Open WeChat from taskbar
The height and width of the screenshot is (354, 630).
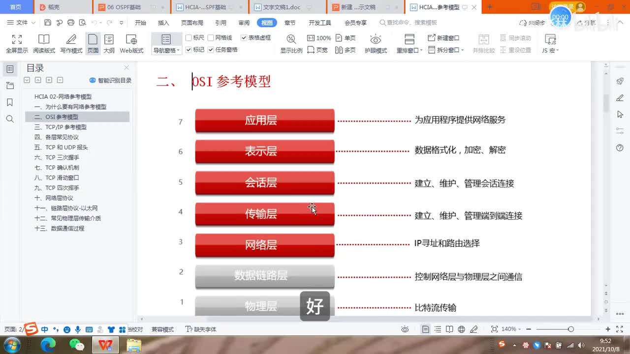coord(76,345)
